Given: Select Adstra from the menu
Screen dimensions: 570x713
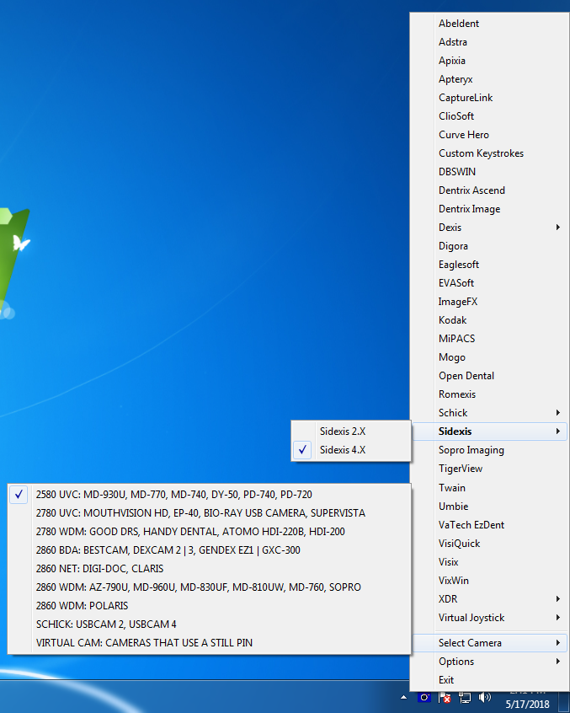Looking at the screenshot, I should (x=490, y=42).
